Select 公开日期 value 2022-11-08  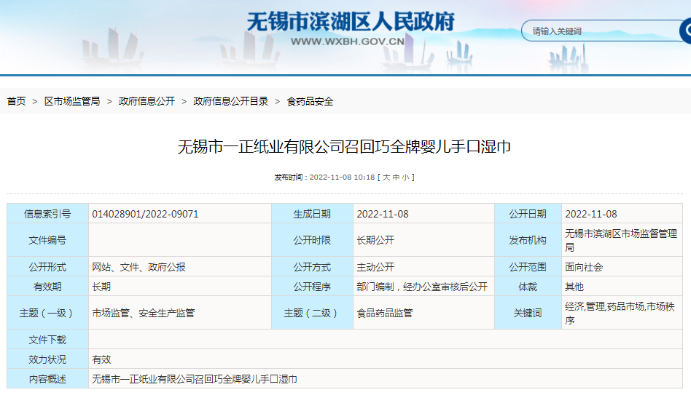point(591,214)
